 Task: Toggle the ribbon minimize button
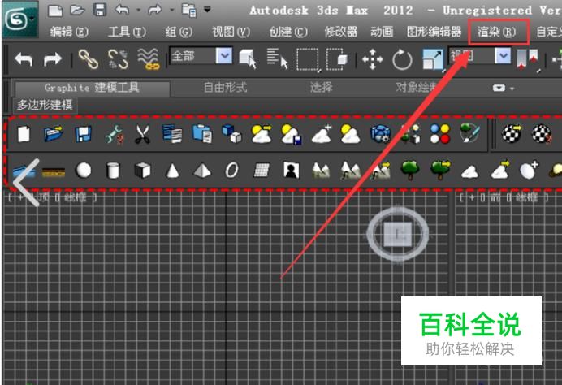pyautogui.click(x=499, y=89)
